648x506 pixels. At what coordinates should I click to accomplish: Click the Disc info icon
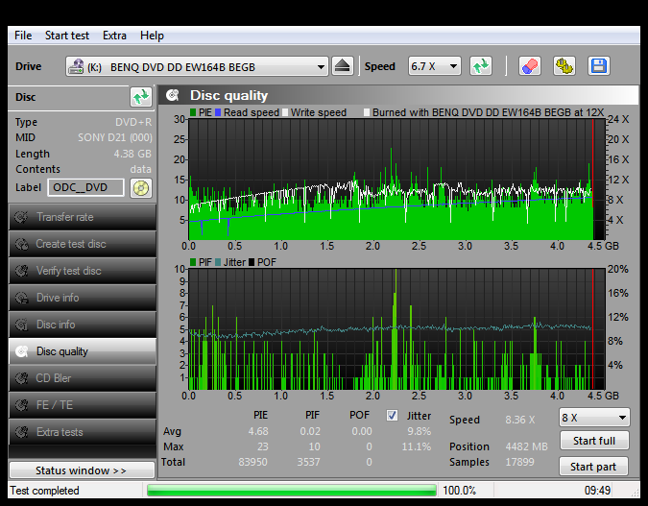[x=21, y=325]
